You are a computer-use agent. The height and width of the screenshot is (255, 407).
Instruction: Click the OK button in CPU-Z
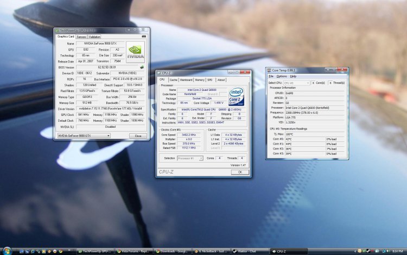pos(240,172)
